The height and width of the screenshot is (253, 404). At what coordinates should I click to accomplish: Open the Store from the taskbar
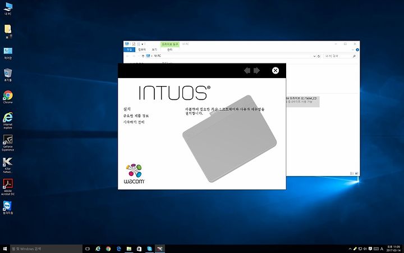pos(139,249)
